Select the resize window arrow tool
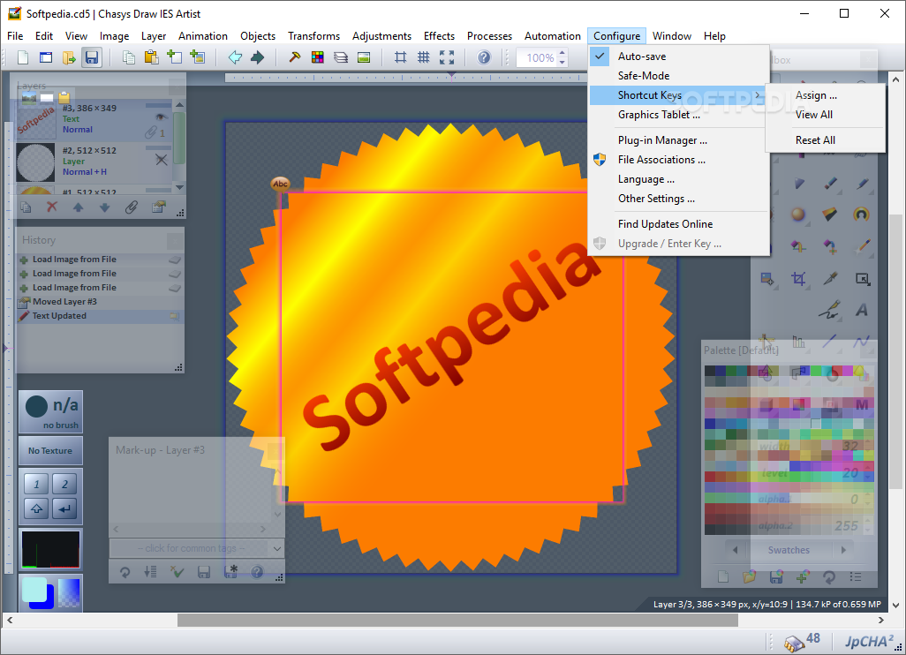The width and height of the screenshot is (906, 655). click(x=862, y=279)
